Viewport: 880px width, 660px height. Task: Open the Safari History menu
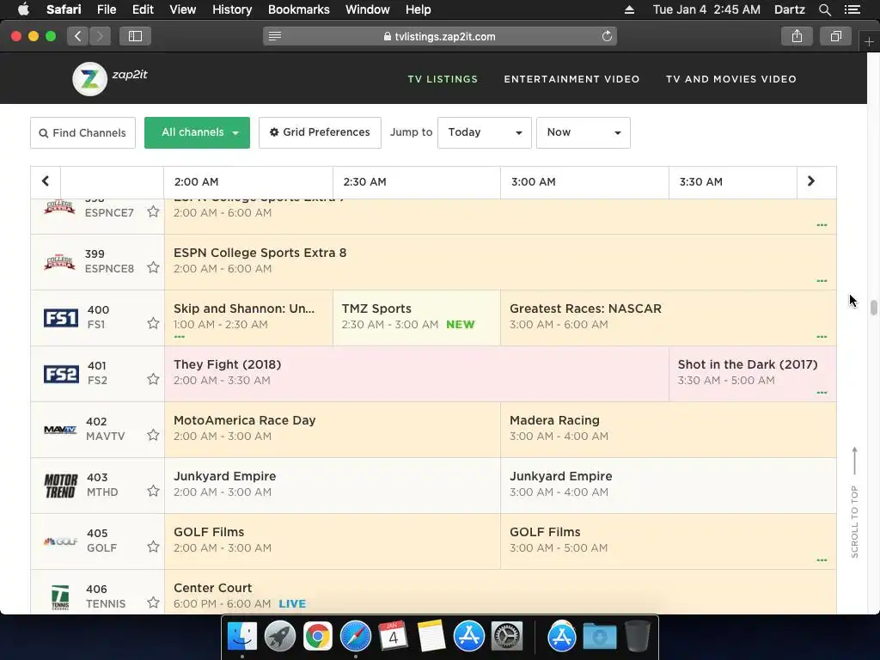pyautogui.click(x=232, y=9)
